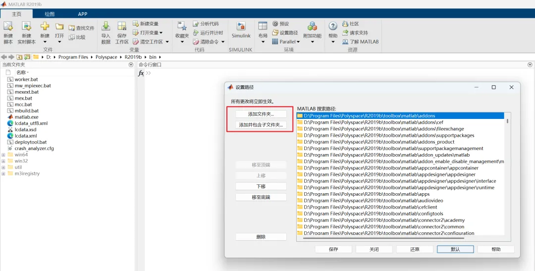Expand the m3iregistry folder
This screenshot has height=271, width=535.
[x=3, y=174]
